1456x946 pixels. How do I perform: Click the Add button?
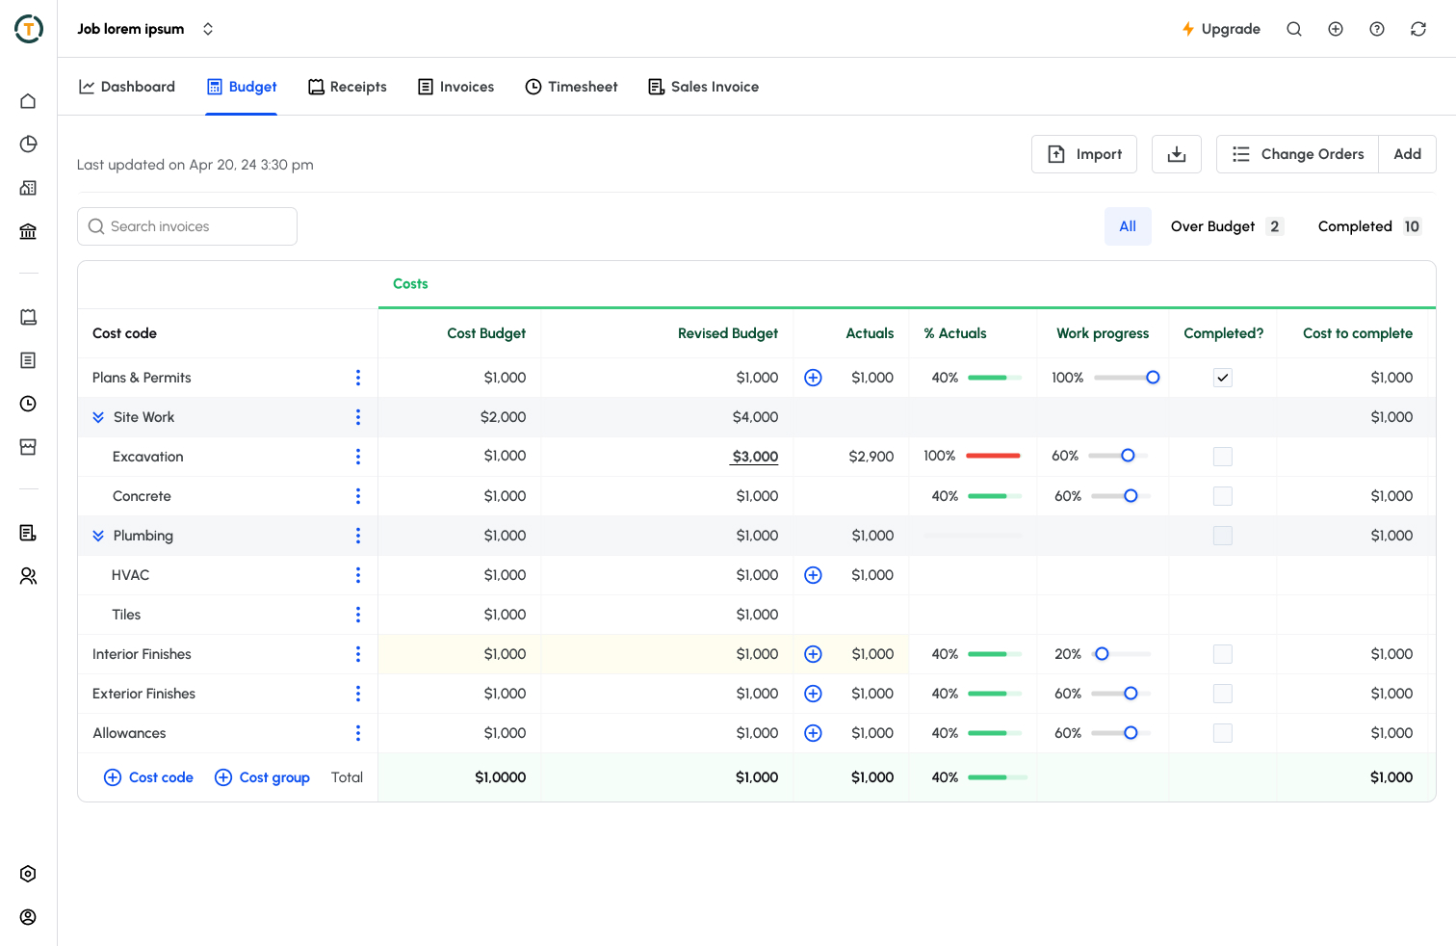coord(1408,154)
